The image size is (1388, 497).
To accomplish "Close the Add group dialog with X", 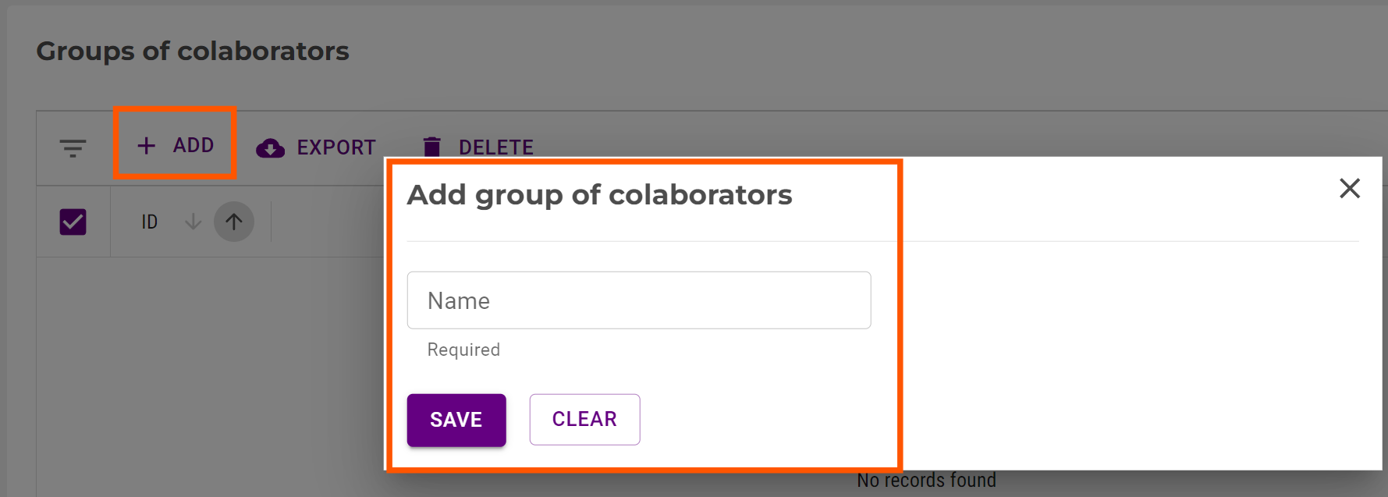I will [x=1349, y=188].
